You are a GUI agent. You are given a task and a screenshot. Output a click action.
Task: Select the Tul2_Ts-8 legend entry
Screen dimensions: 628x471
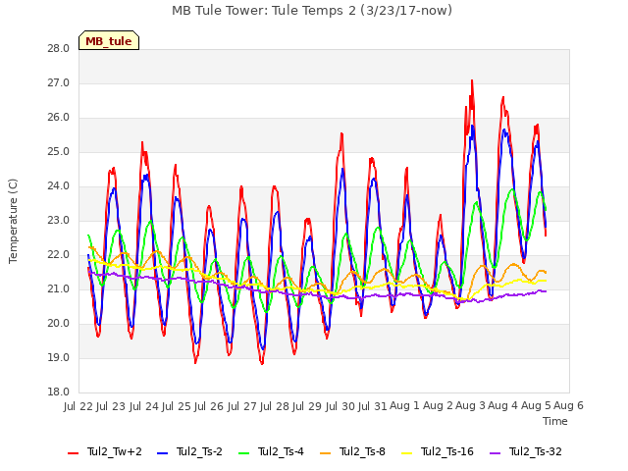(x=353, y=452)
